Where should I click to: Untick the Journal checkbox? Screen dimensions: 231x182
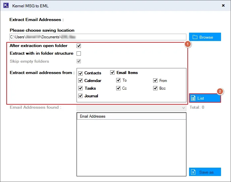click(x=80, y=96)
